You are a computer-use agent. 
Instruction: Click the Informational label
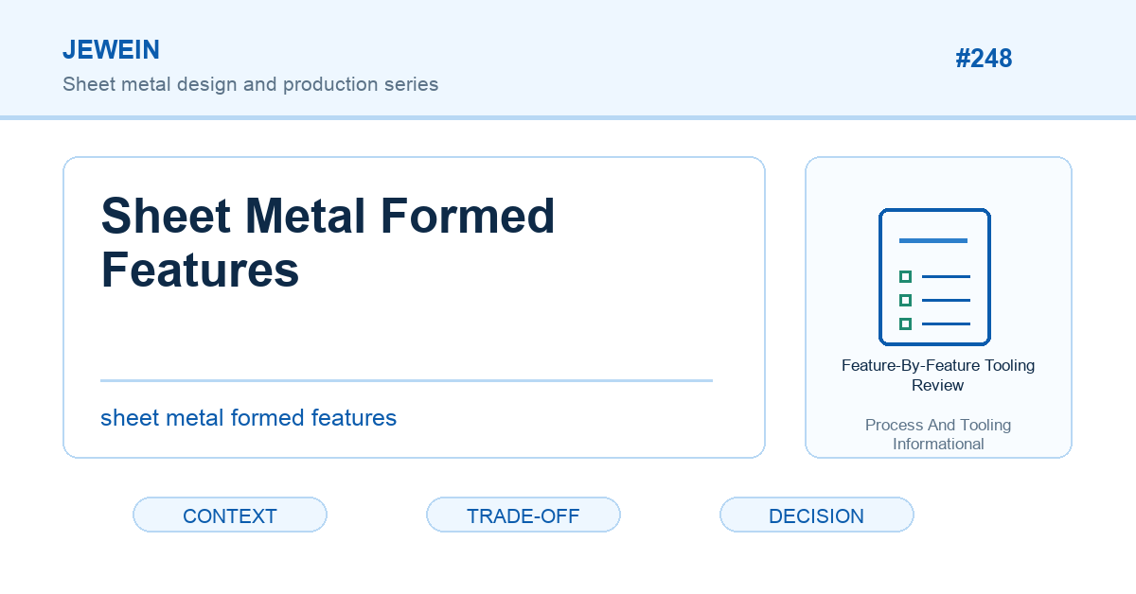[938, 444]
